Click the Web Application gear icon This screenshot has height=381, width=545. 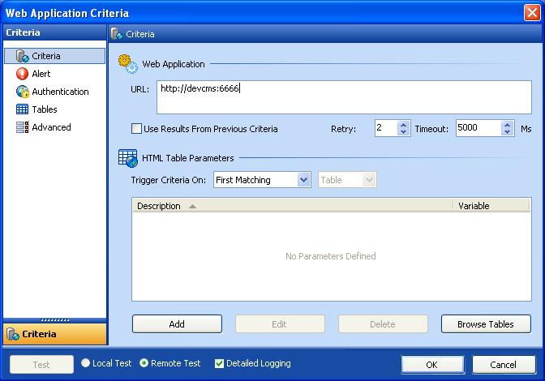(128, 63)
